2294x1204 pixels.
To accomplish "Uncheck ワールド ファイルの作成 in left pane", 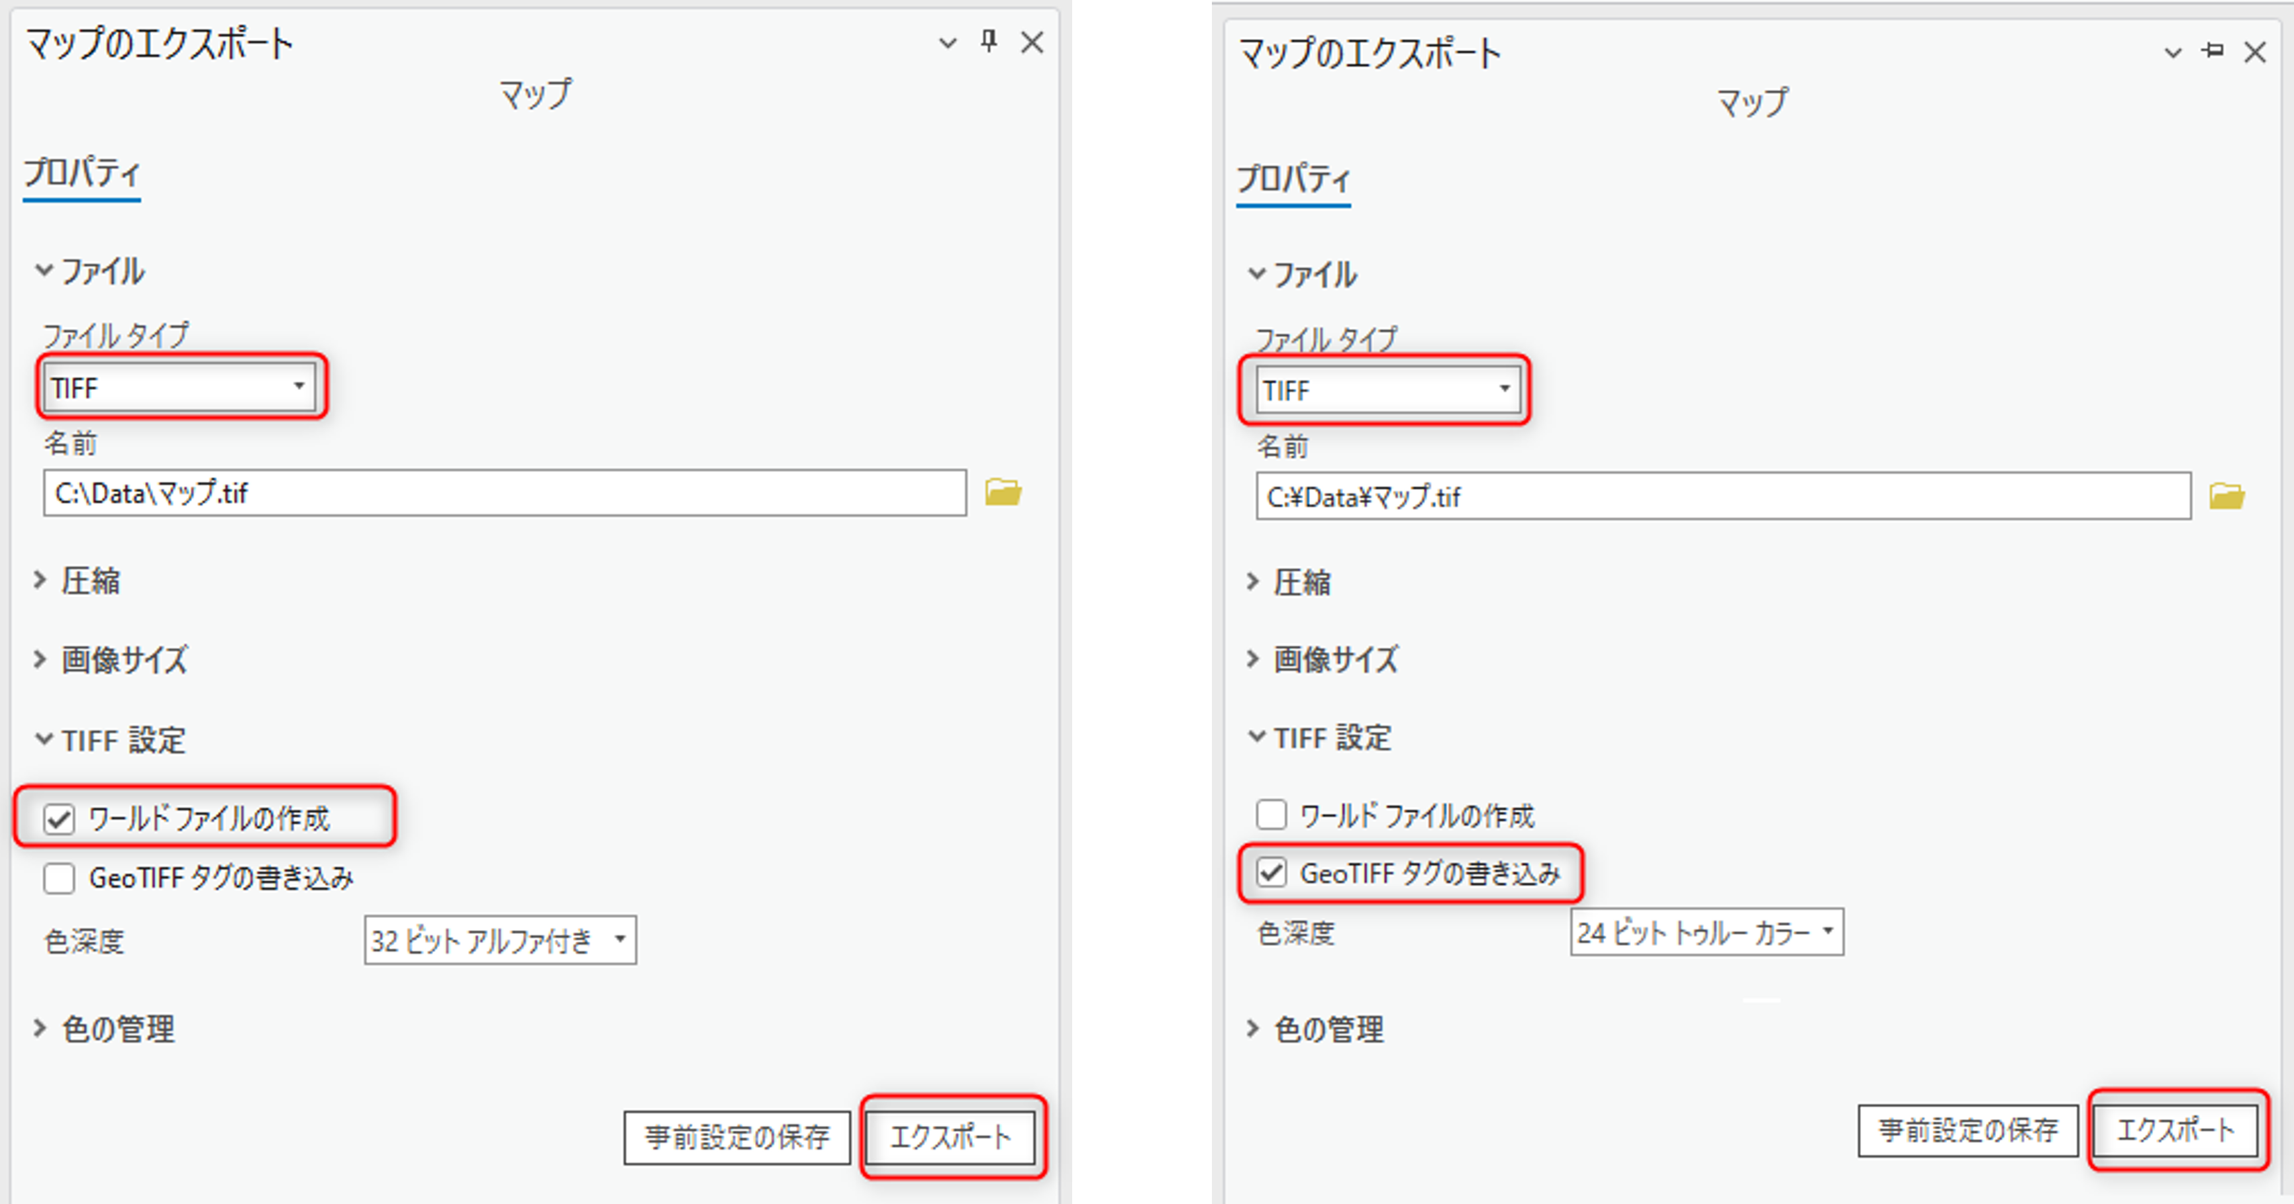I will (x=59, y=819).
